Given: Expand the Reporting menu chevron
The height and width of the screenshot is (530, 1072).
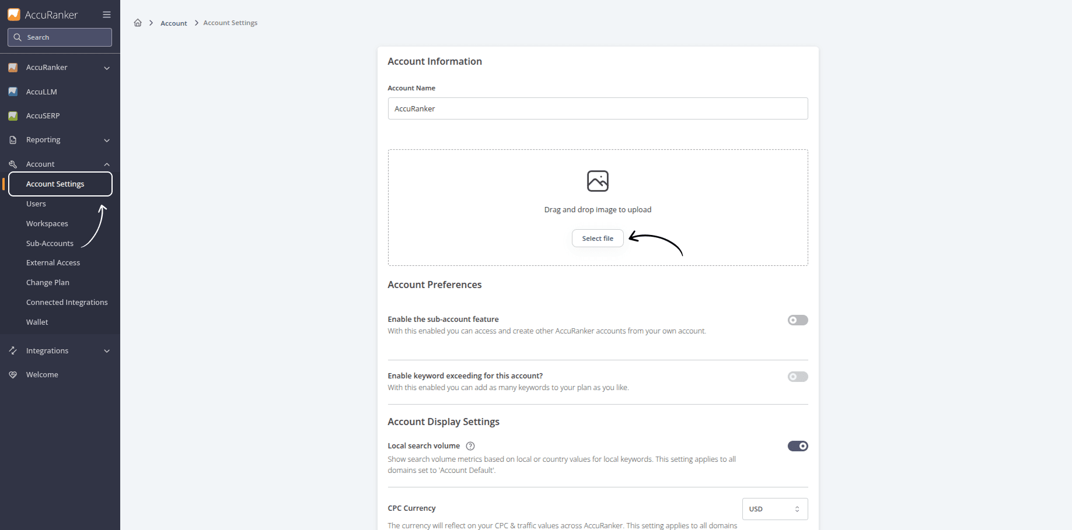Looking at the screenshot, I should coord(107,141).
